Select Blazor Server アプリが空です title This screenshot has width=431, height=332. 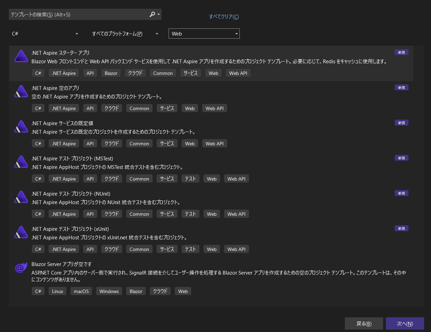(x=62, y=264)
